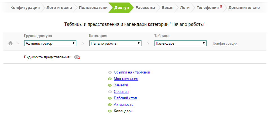The height and width of the screenshot is (117, 272).
Task: Click the Конфигурация link beside Таблица
Action: [x=225, y=43]
